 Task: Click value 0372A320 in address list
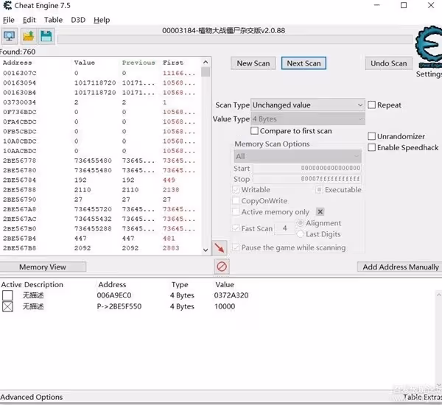[x=231, y=295]
